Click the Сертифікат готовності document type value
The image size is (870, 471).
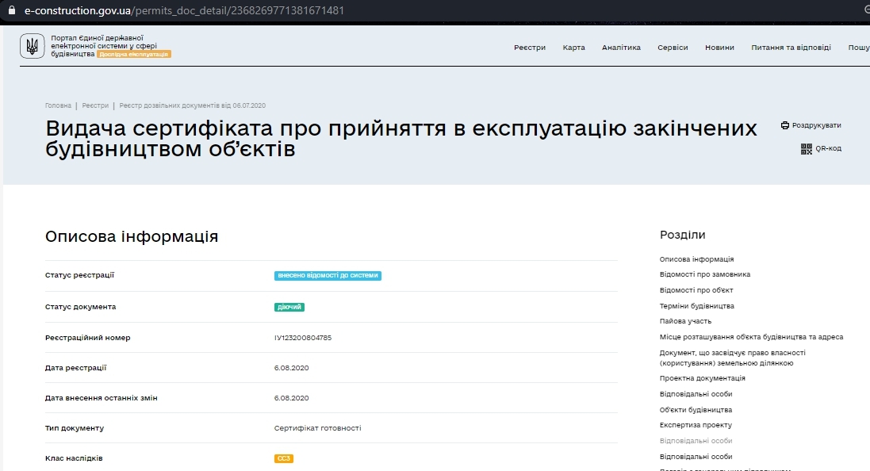pos(317,428)
